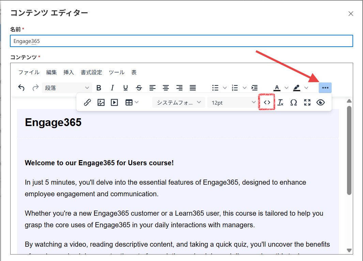Enter fullscreen editing mode
Image resolution: width=363 pixels, height=261 pixels.
tap(307, 102)
